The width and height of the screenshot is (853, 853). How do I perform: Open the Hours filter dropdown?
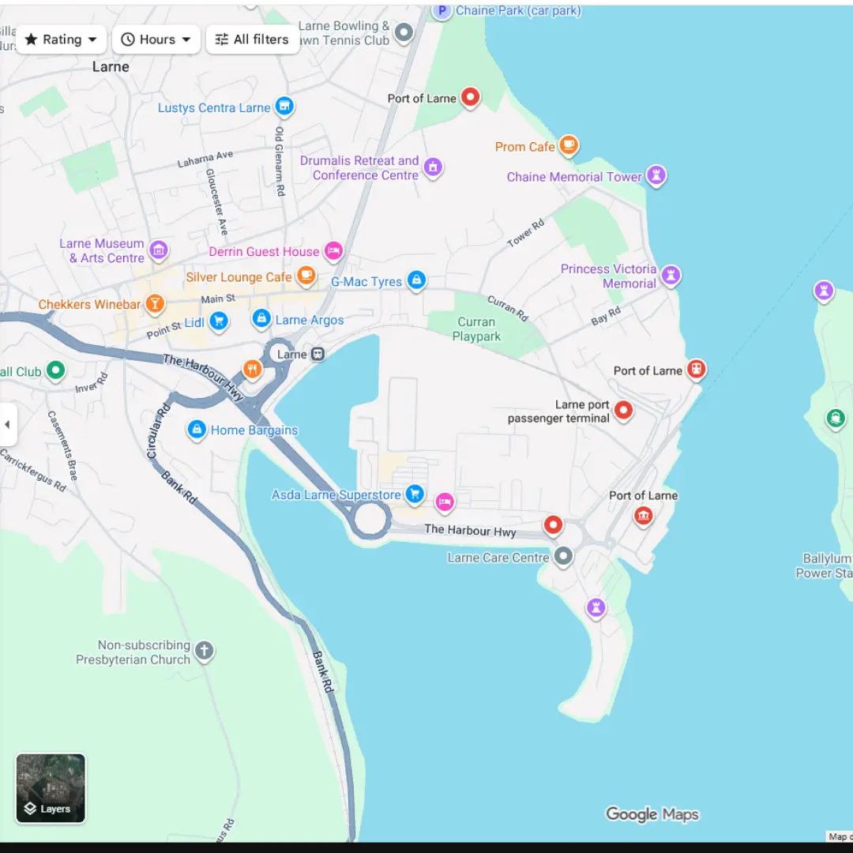tap(156, 39)
